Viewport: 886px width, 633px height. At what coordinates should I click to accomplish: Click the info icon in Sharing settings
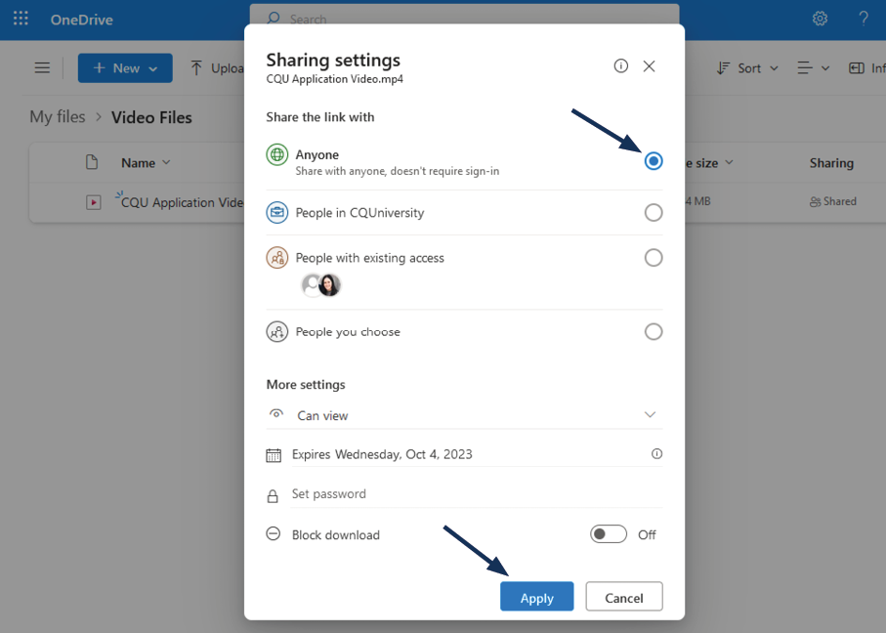pyautogui.click(x=620, y=66)
